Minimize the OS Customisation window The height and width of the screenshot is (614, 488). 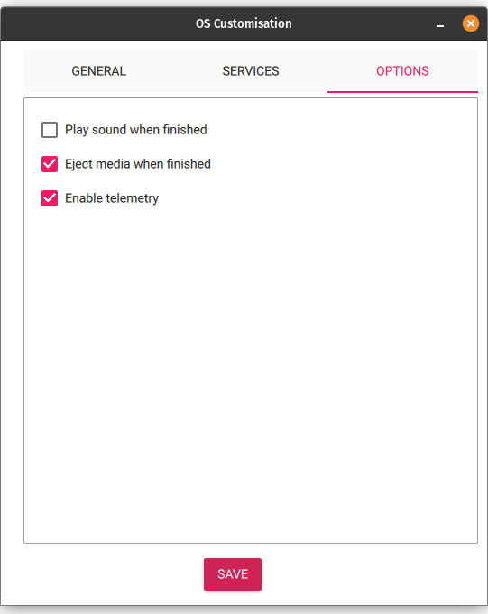440,25
